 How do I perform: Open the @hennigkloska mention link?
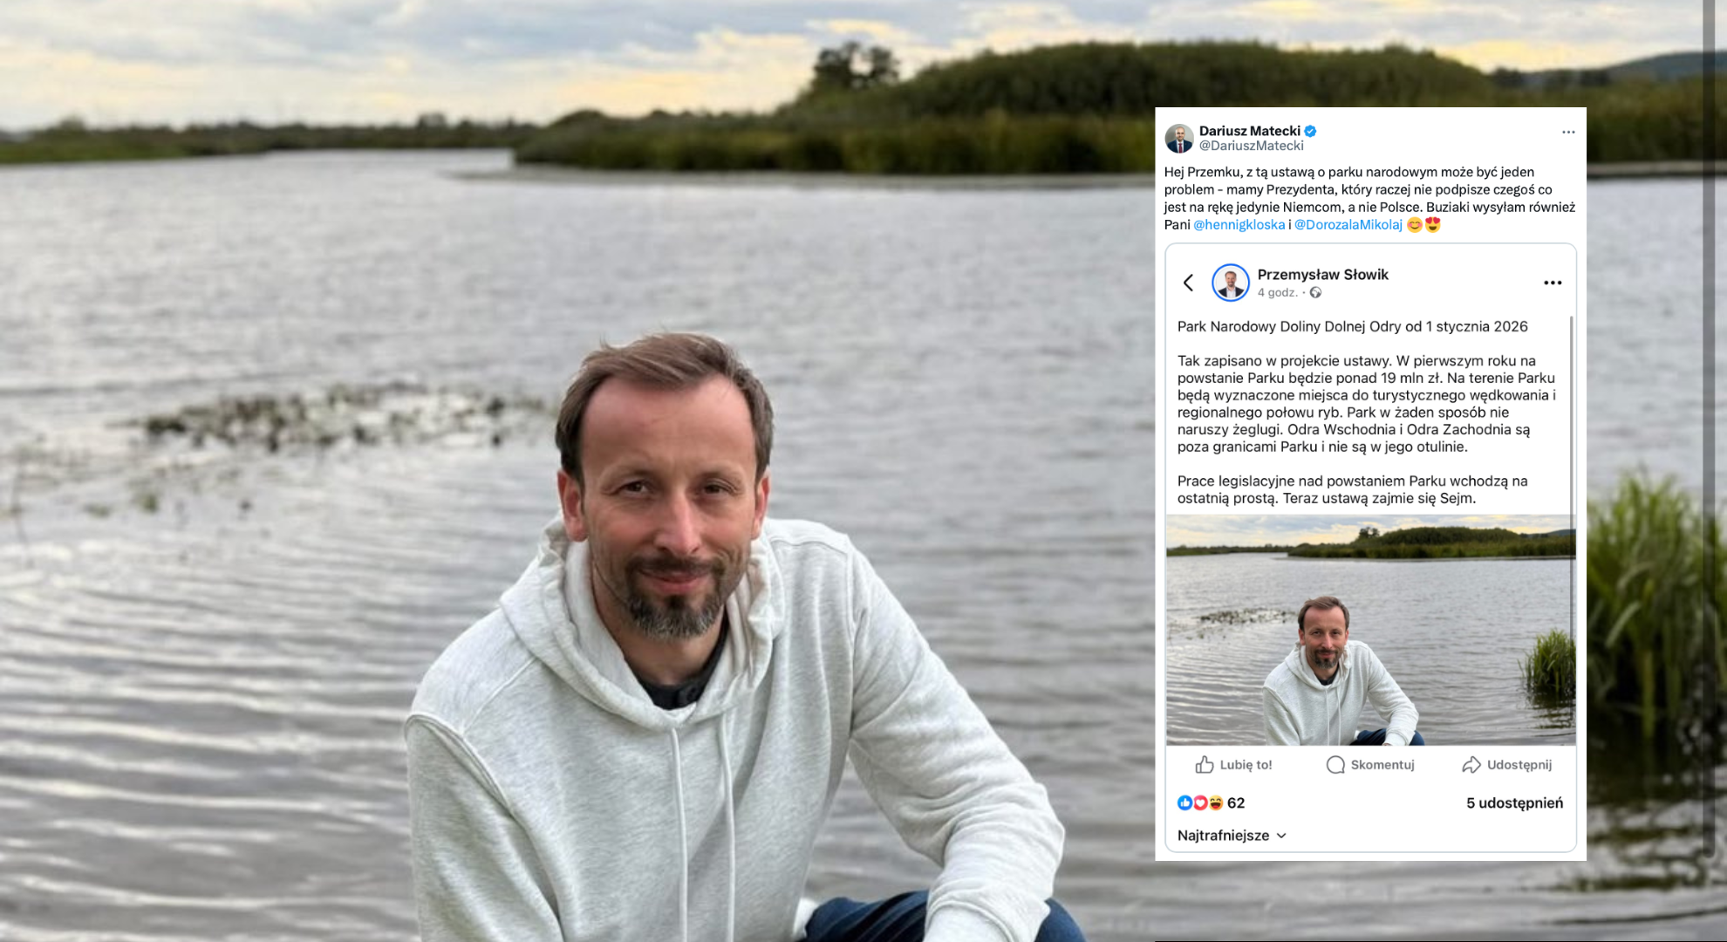point(1239,225)
